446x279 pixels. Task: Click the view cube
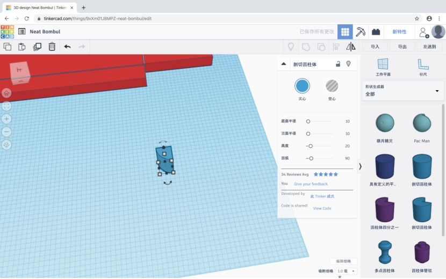(x=20, y=73)
